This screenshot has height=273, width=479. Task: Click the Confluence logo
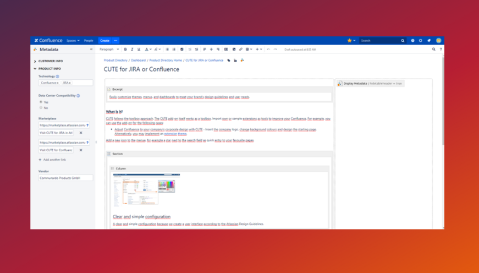(48, 40)
